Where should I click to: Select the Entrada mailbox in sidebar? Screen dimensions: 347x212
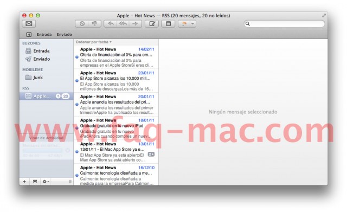pos(46,51)
